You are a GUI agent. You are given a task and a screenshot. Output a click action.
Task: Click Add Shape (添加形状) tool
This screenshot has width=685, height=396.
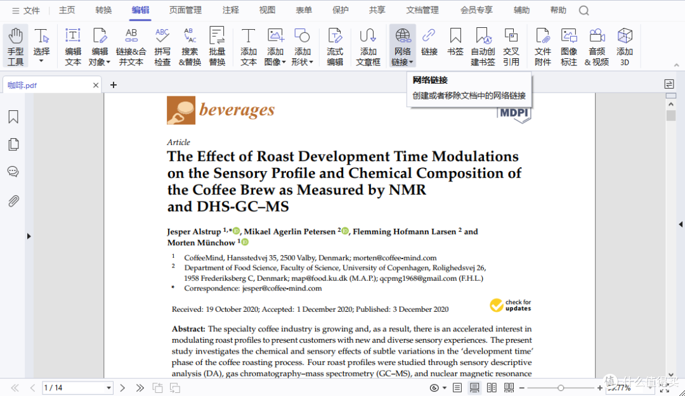[303, 46]
